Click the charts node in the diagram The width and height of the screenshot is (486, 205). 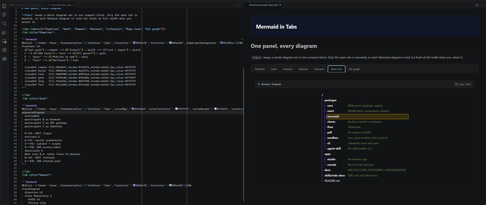331,122
